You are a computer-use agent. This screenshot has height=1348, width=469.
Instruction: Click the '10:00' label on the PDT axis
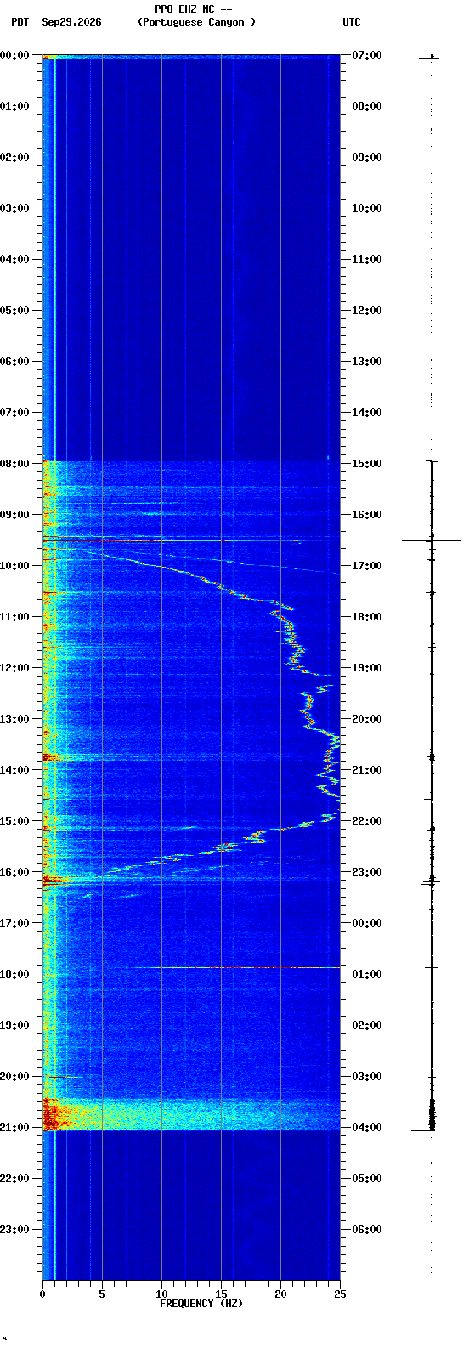tap(14, 565)
